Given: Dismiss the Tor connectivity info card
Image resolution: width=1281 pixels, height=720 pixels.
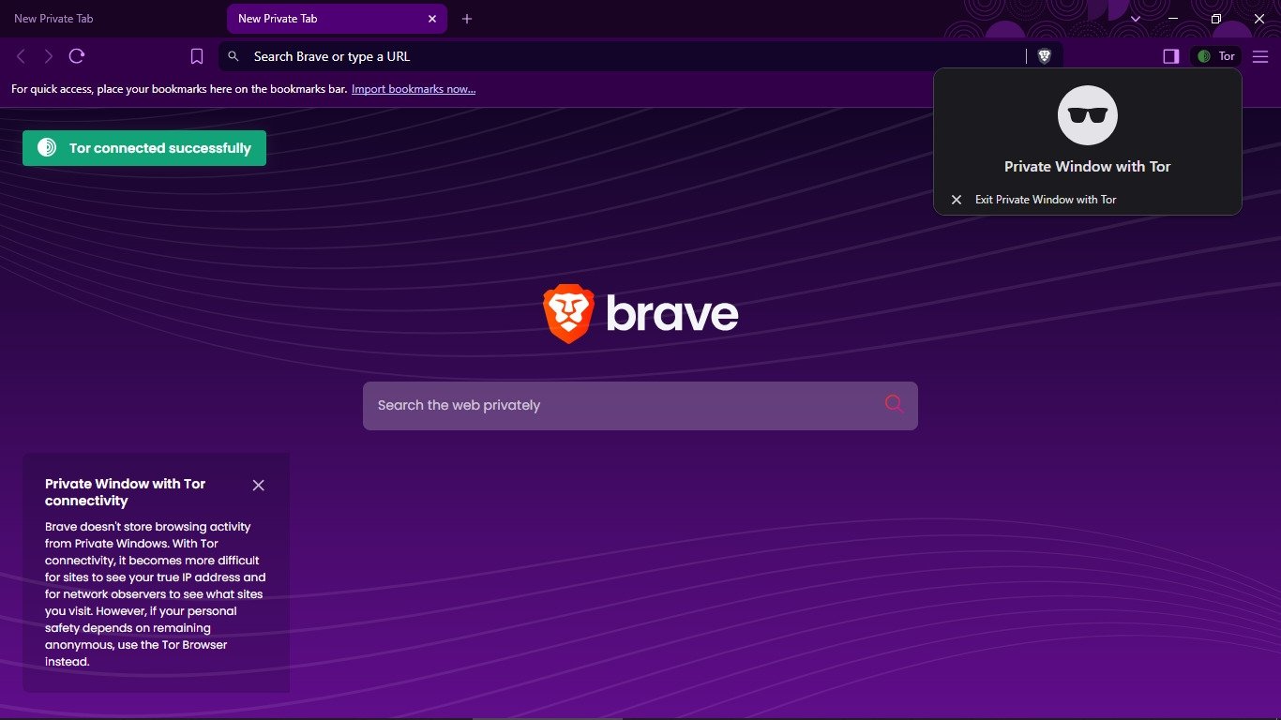Looking at the screenshot, I should point(259,485).
